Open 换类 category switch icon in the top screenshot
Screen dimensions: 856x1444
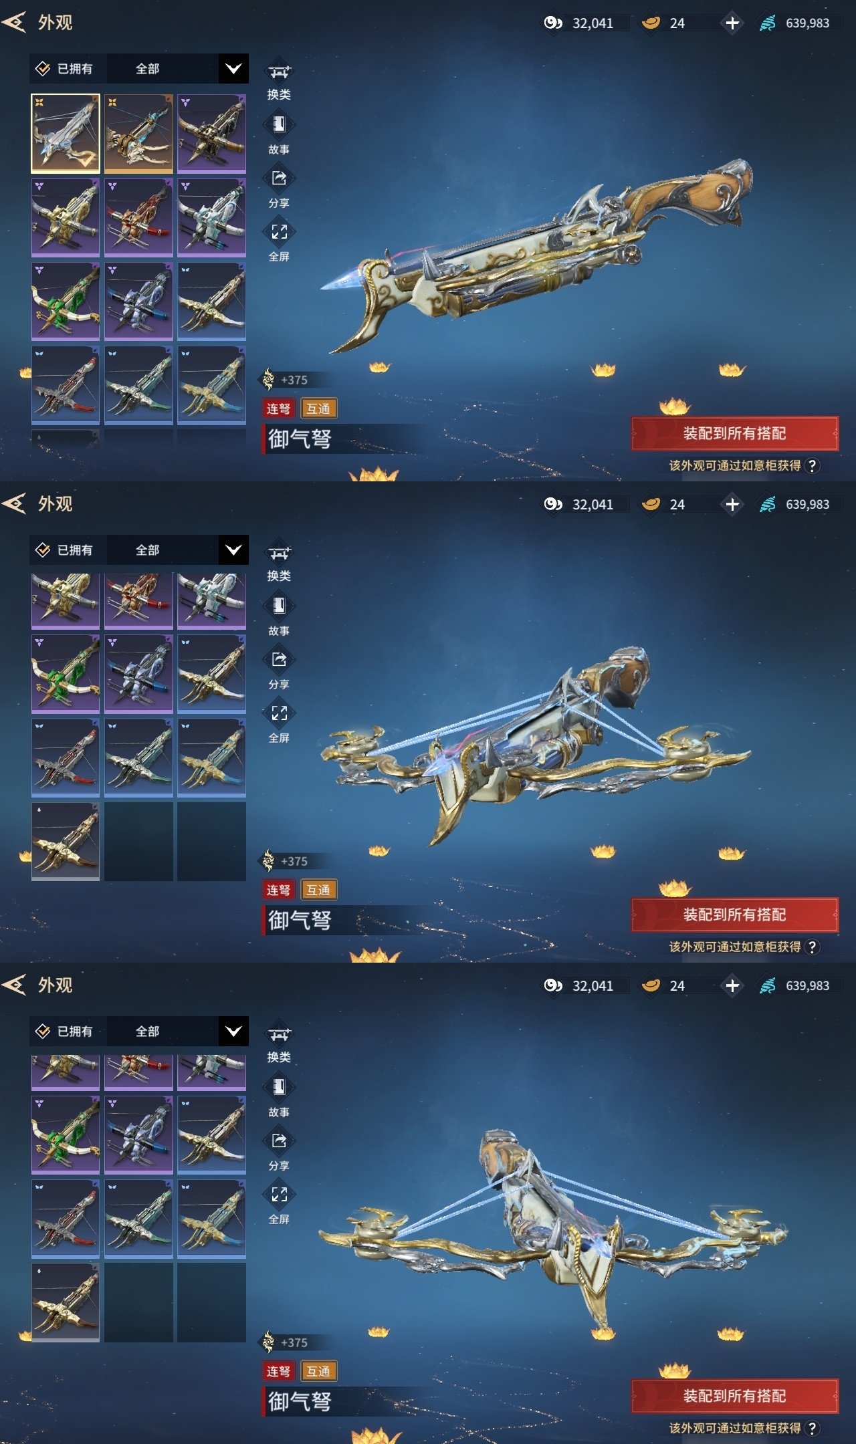[279, 72]
